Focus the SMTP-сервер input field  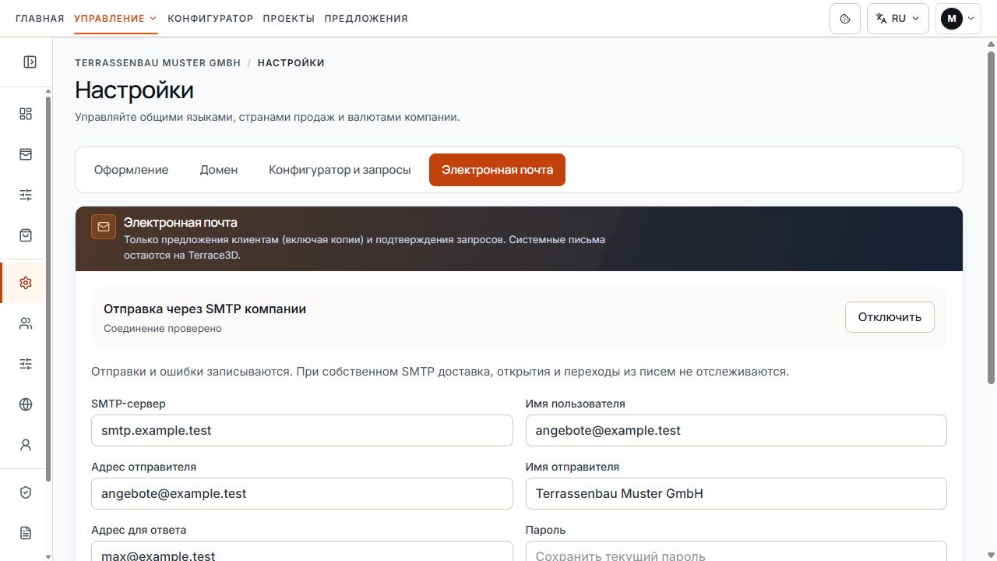pos(302,430)
